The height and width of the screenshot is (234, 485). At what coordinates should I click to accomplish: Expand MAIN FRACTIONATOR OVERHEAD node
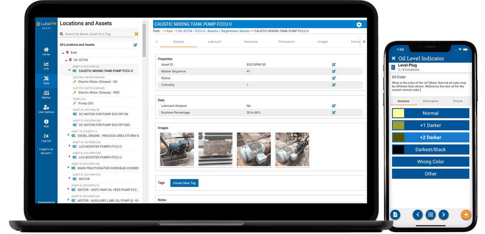[68, 167]
